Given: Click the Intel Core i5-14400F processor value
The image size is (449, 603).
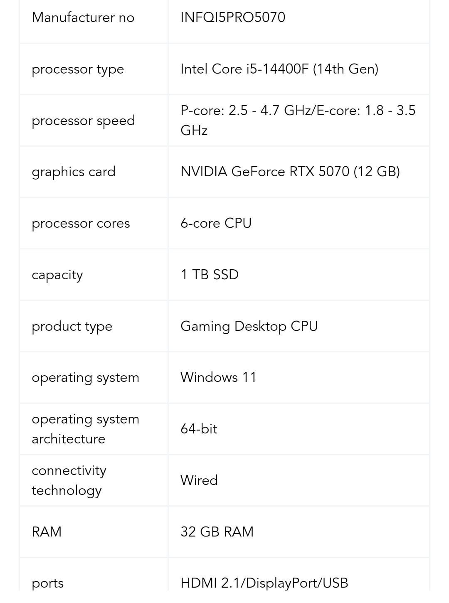Looking at the screenshot, I should [279, 69].
